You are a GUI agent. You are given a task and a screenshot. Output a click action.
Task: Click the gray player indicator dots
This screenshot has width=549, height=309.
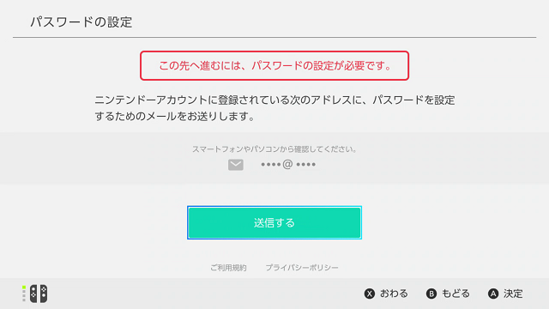[x=24, y=295]
